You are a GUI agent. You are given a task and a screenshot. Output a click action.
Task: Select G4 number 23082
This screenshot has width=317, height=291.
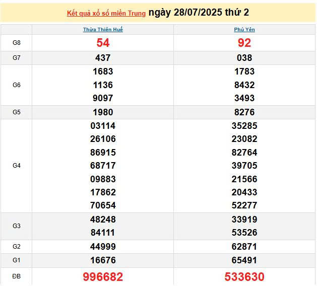[x=244, y=139]
